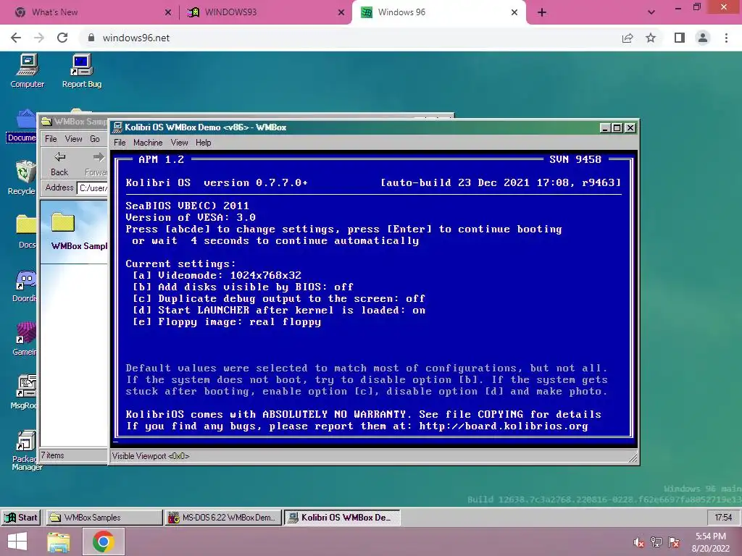Screen dimensions: 742x556
Task: Close the WINDOWS93 browser tab
Action: pyautogui.click(x=341, y=12)
